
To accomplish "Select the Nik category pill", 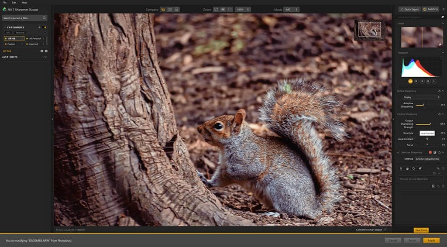I will (8, 33).
